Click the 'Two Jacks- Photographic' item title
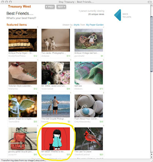The height and width of the screenshot is (162, 153). (x=54, y=53)
